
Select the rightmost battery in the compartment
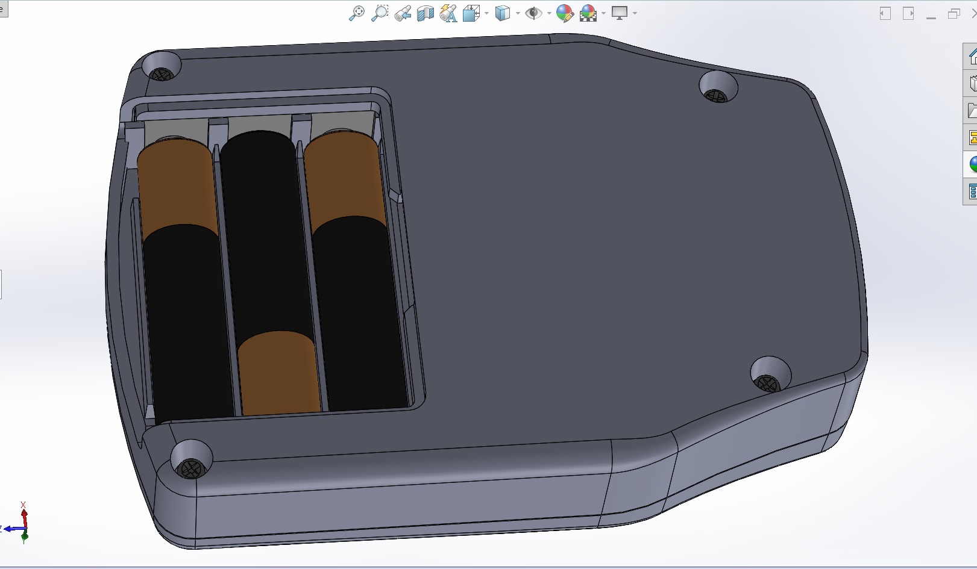tap(356, 271)
